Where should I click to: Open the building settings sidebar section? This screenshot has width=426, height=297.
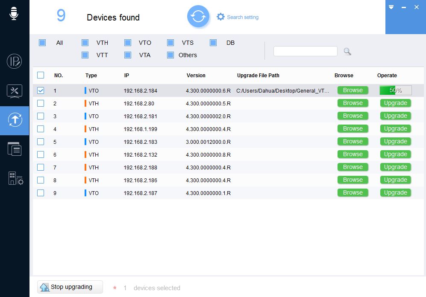pos(15,178)
